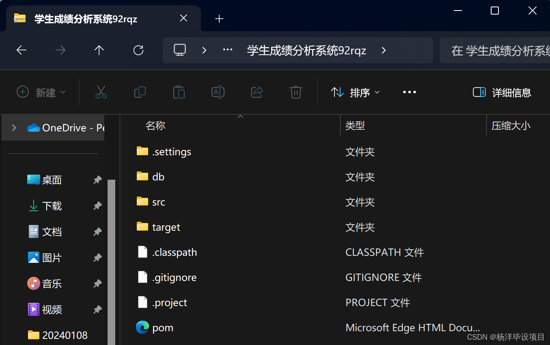Click 文件夹 type in the .settings row

[x=360, y=152]
